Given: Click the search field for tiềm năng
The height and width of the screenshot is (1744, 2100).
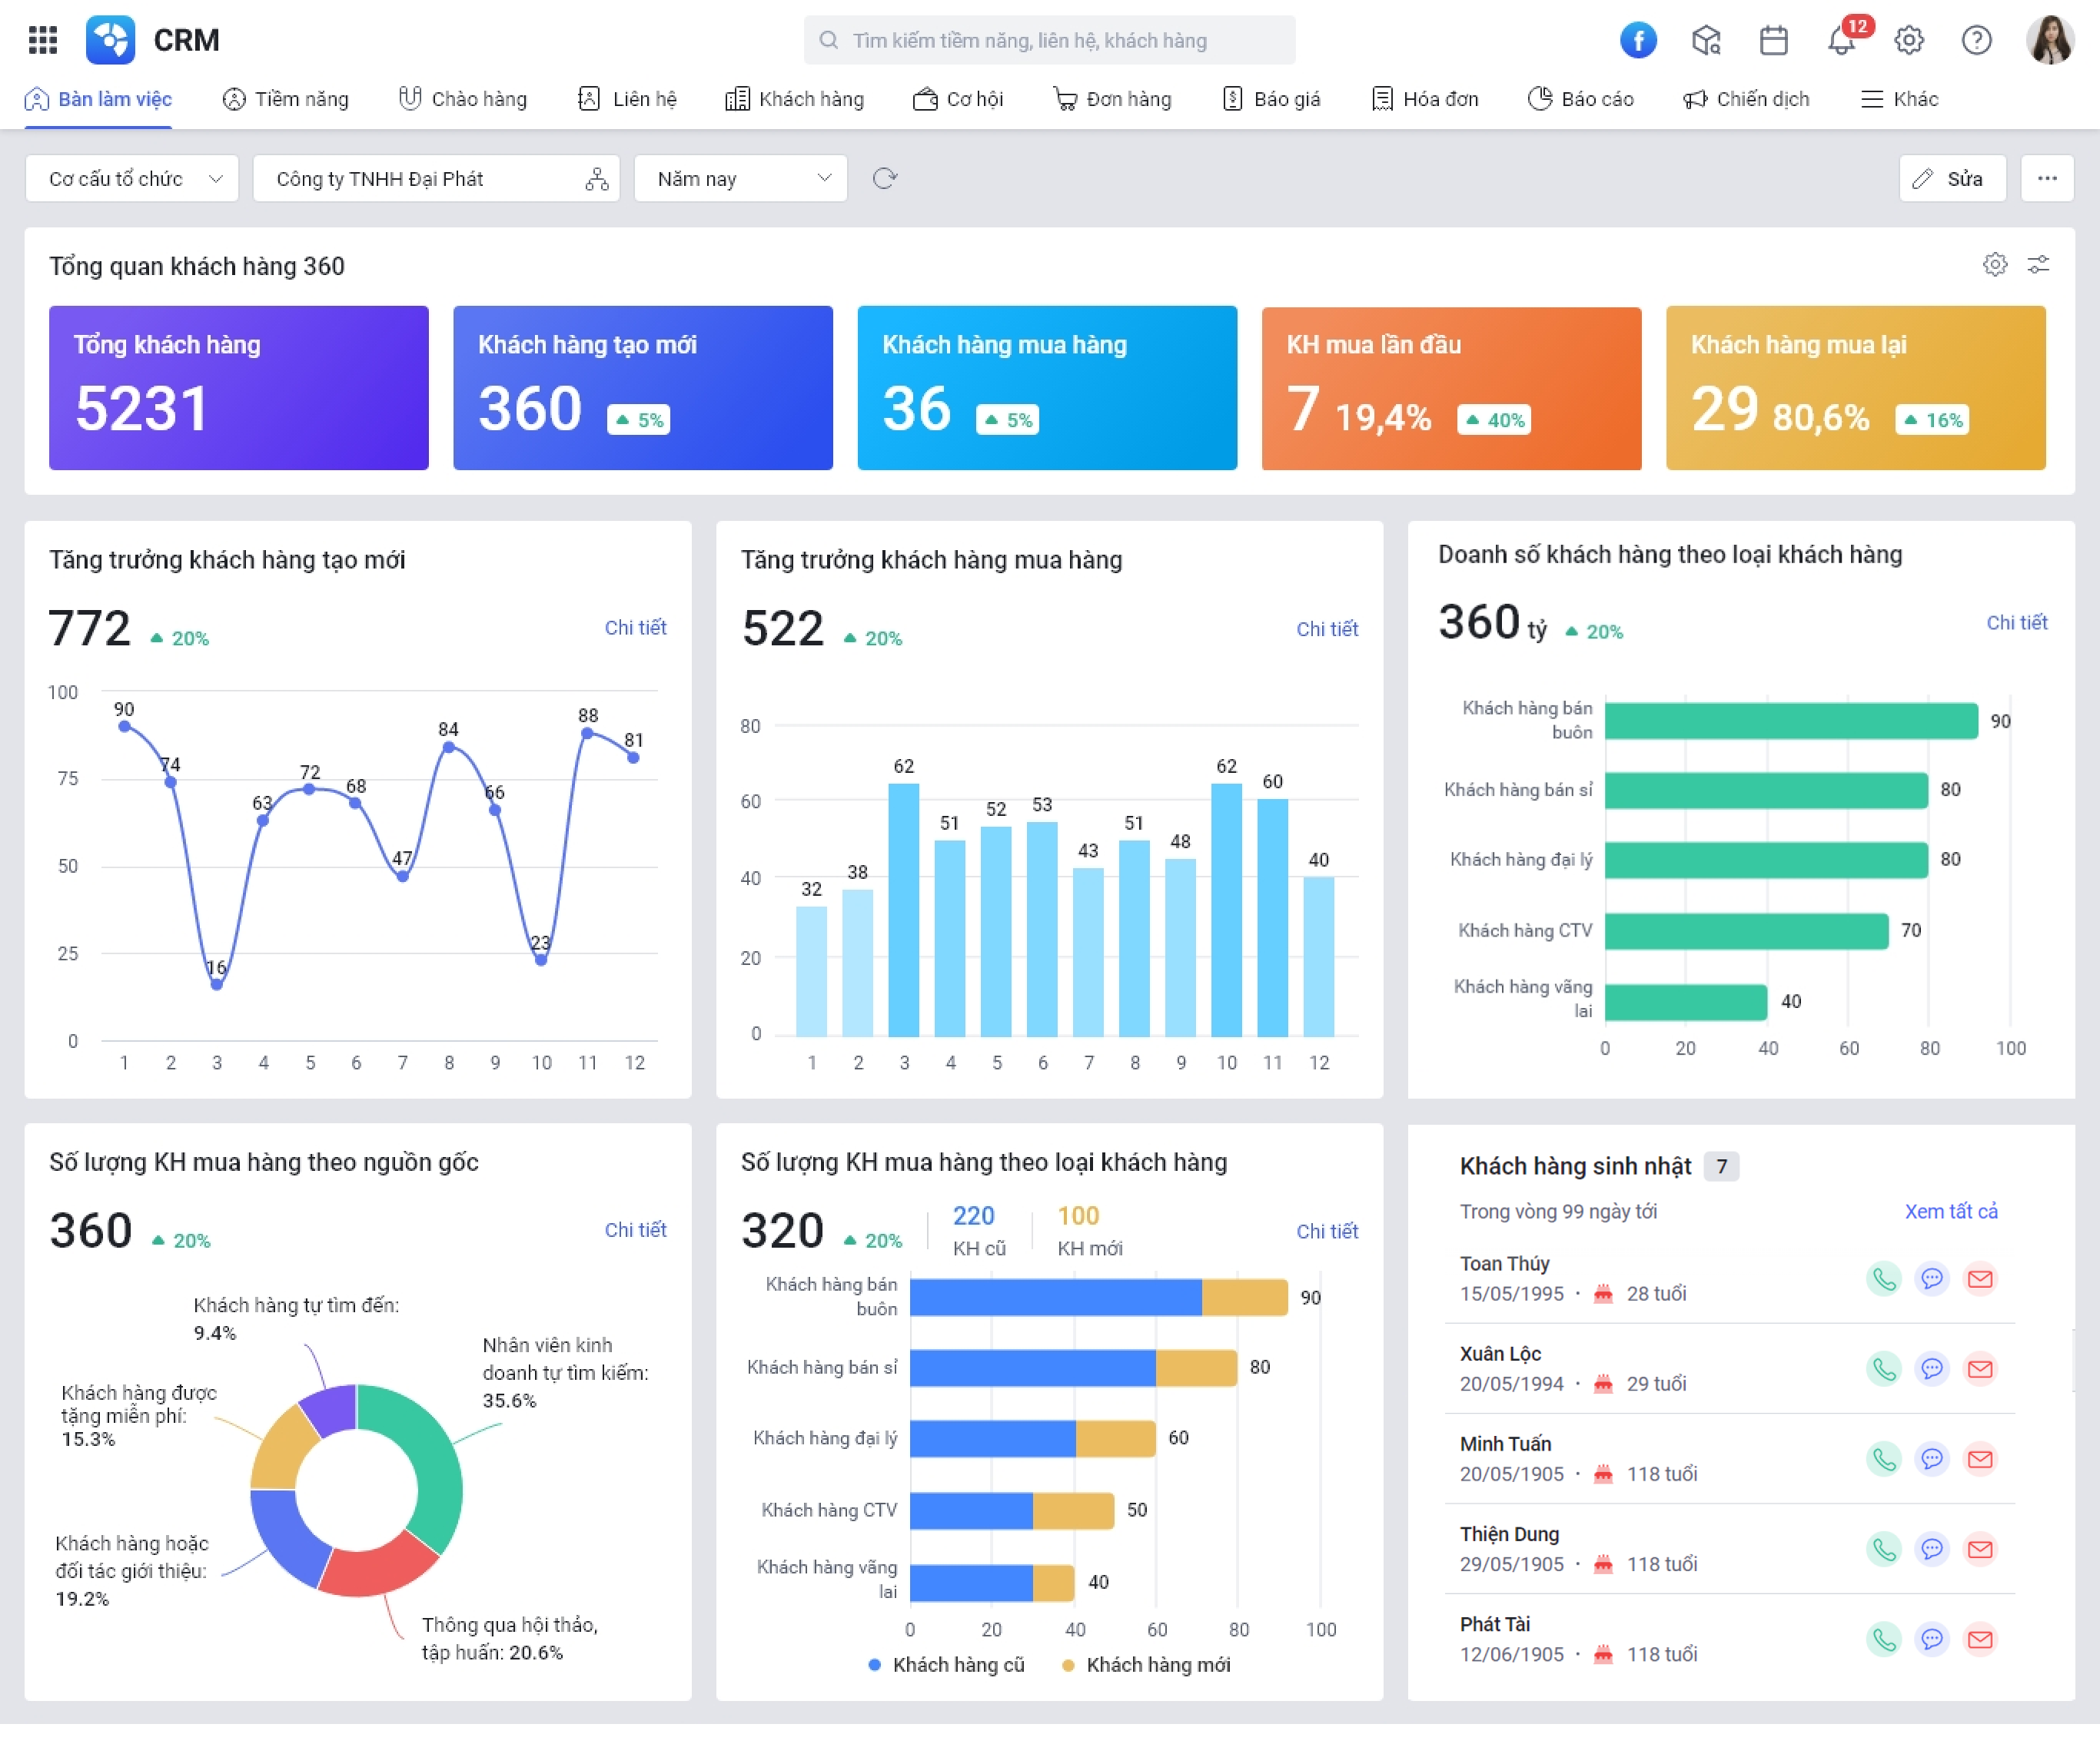Looking at the screenshot, I should (x=1049, y=40).
